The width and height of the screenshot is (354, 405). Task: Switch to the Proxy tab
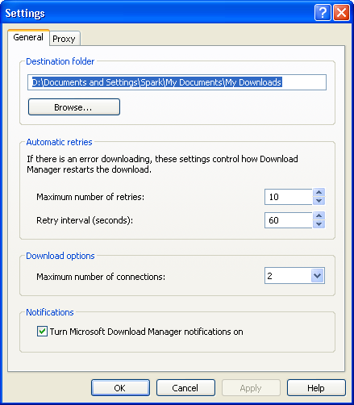pyautogui.click(x=65, y=39)
